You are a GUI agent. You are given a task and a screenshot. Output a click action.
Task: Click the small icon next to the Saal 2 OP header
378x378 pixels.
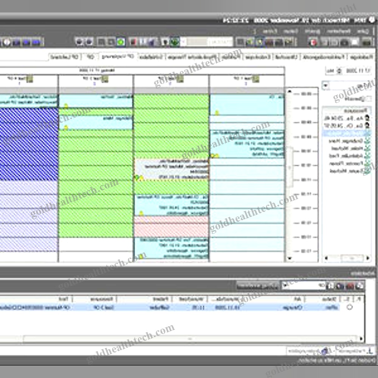[x=180, y=79]
